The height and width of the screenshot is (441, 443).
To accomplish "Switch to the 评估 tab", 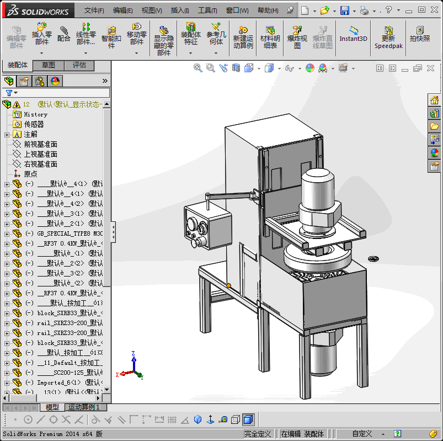I will (79, 65).
